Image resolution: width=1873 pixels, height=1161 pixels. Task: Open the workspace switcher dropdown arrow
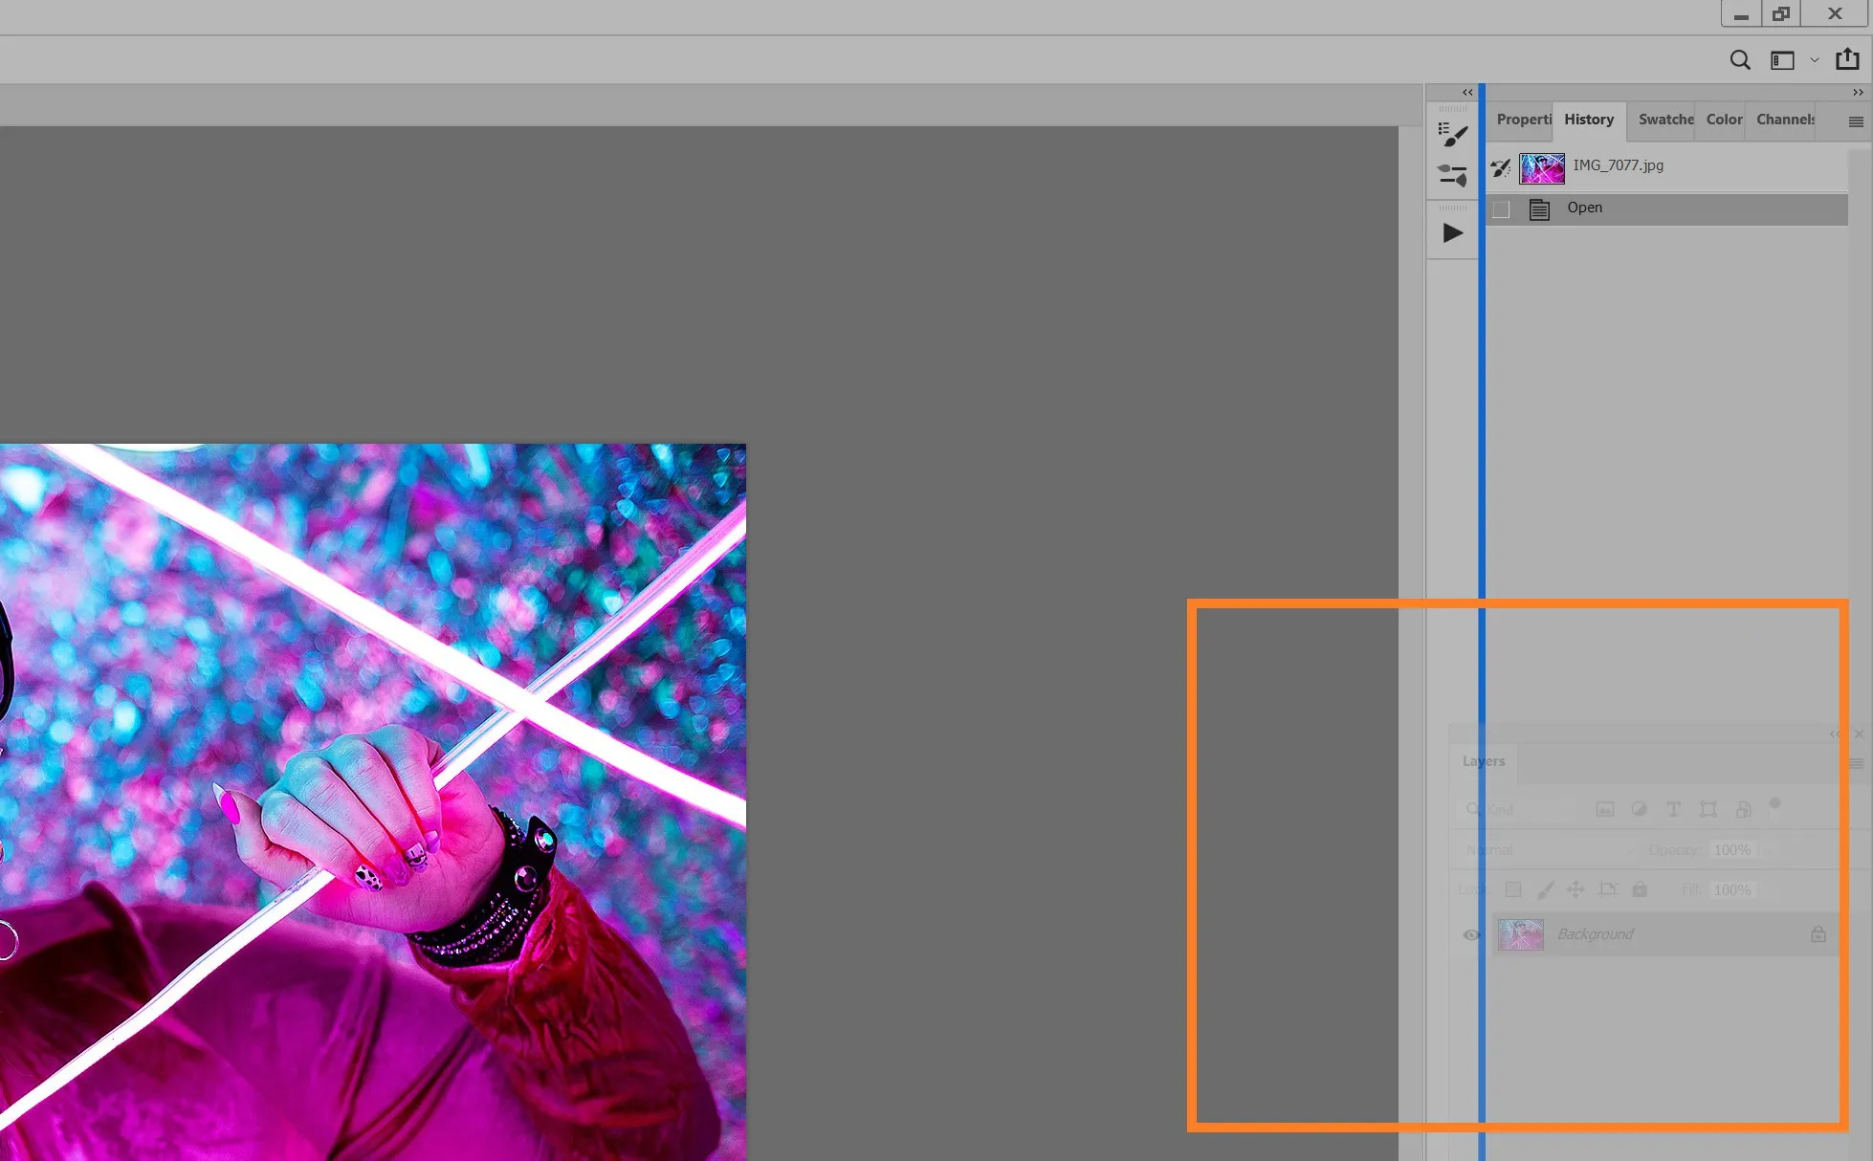pos(1815,60)
